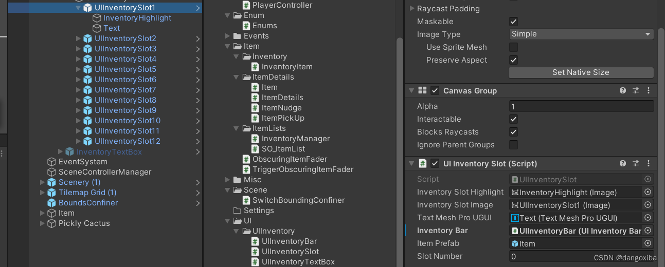Open the UIInventoryBar script file
Viewport: 665px width, 267px height.
click(x=284, y=241)
